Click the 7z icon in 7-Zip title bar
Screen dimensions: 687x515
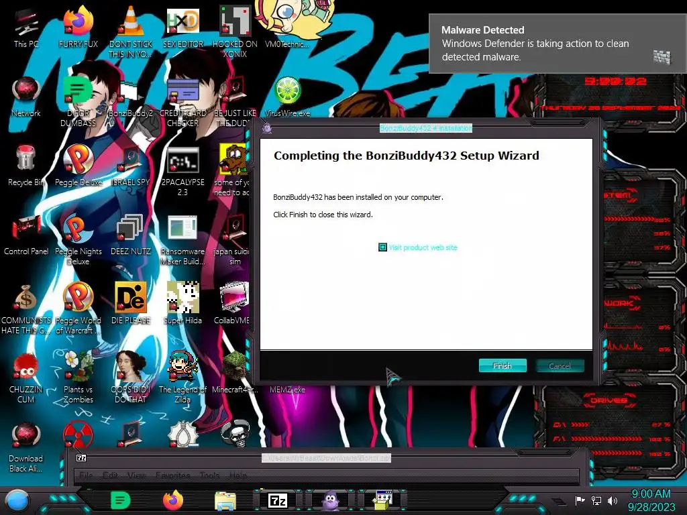81,458
